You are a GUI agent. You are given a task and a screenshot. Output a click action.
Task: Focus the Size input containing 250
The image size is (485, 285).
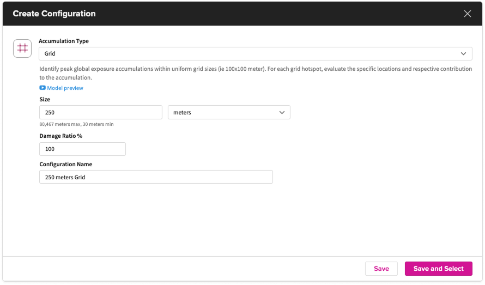point(101,112)
